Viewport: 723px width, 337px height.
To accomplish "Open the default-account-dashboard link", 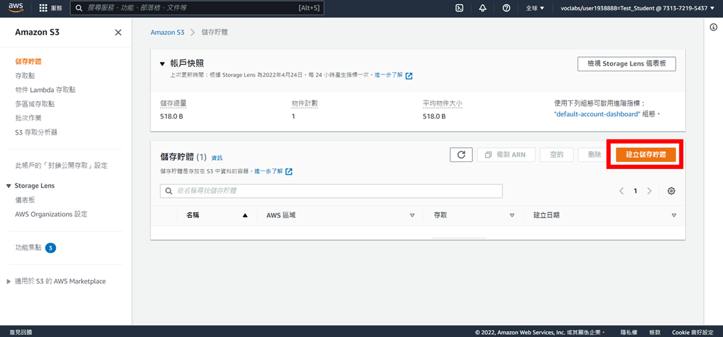I will 597,114.
